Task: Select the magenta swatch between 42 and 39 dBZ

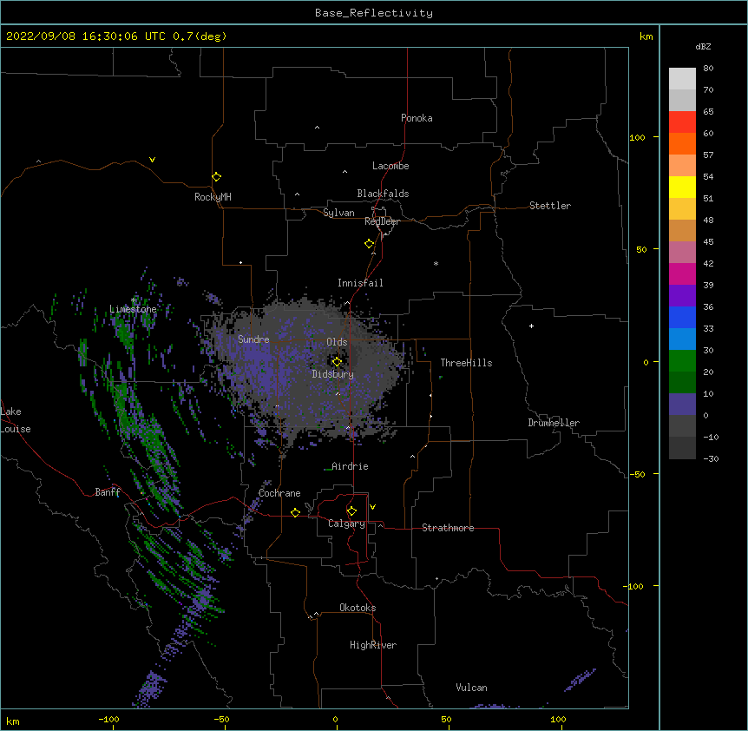Action: click(682, 273)
